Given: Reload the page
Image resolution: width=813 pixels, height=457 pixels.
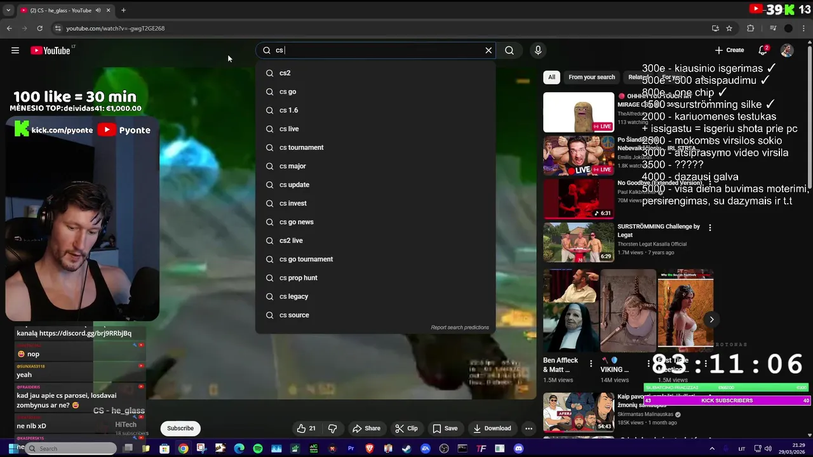Looking at the screenshot, I should click(x=39, y=28).
